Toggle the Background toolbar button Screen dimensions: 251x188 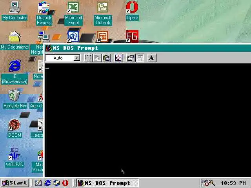[140, 58]
